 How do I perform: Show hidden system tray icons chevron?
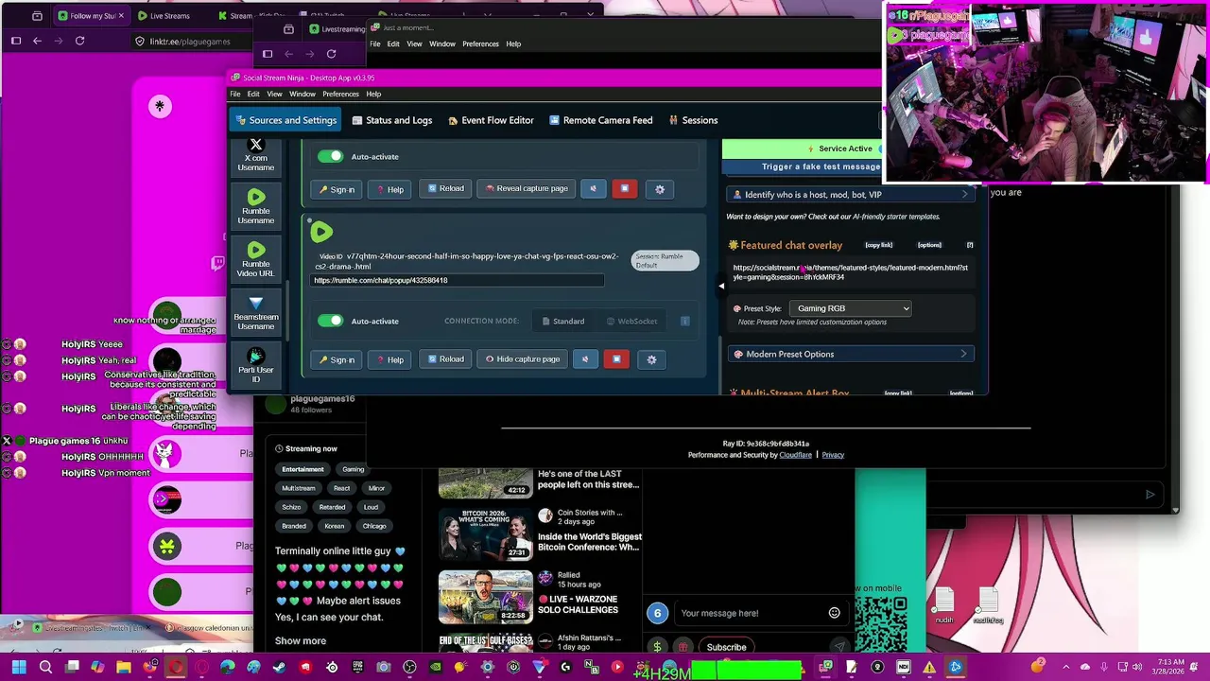click(x=1066, y=668)
